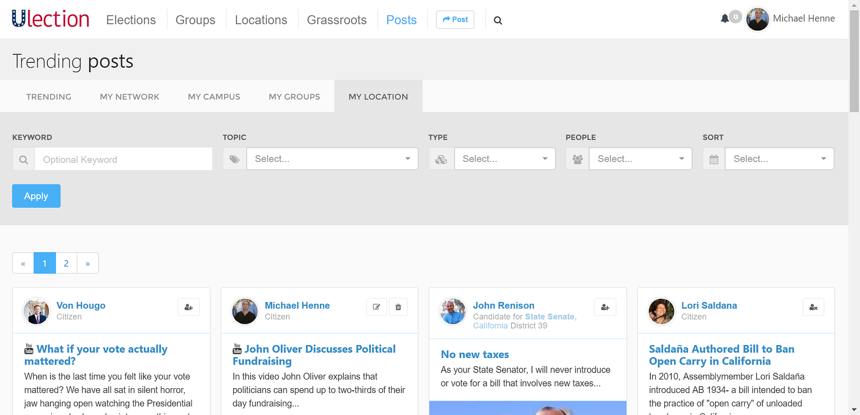Open Michael Henne's post author link
Screen dimensions: 860x415
click(x=297, y=305)
